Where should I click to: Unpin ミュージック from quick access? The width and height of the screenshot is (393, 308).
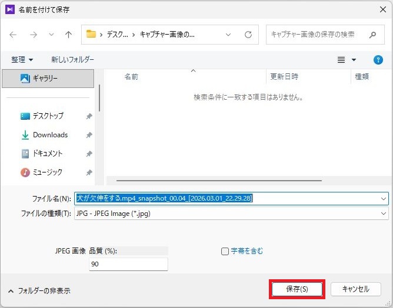click(x=89, y=172)
